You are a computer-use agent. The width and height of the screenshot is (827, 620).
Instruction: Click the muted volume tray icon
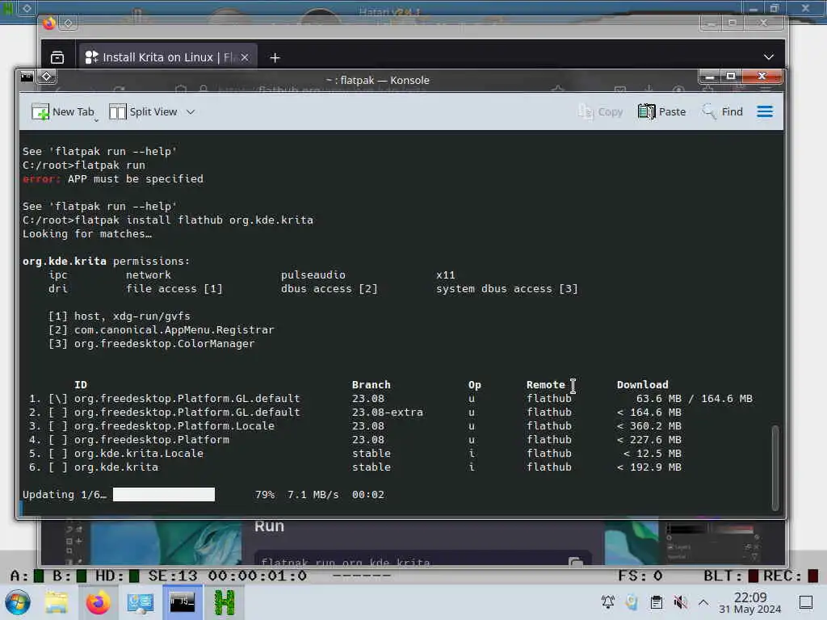680,601
